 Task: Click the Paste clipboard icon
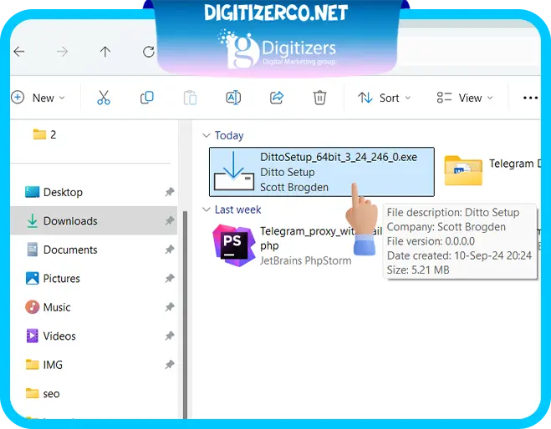(190, 98)
